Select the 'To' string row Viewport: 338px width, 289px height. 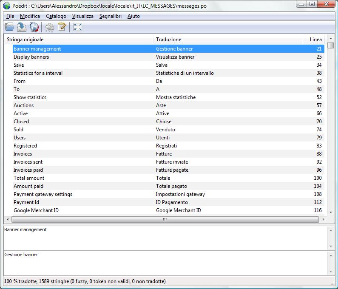click(x=168, y=89)
